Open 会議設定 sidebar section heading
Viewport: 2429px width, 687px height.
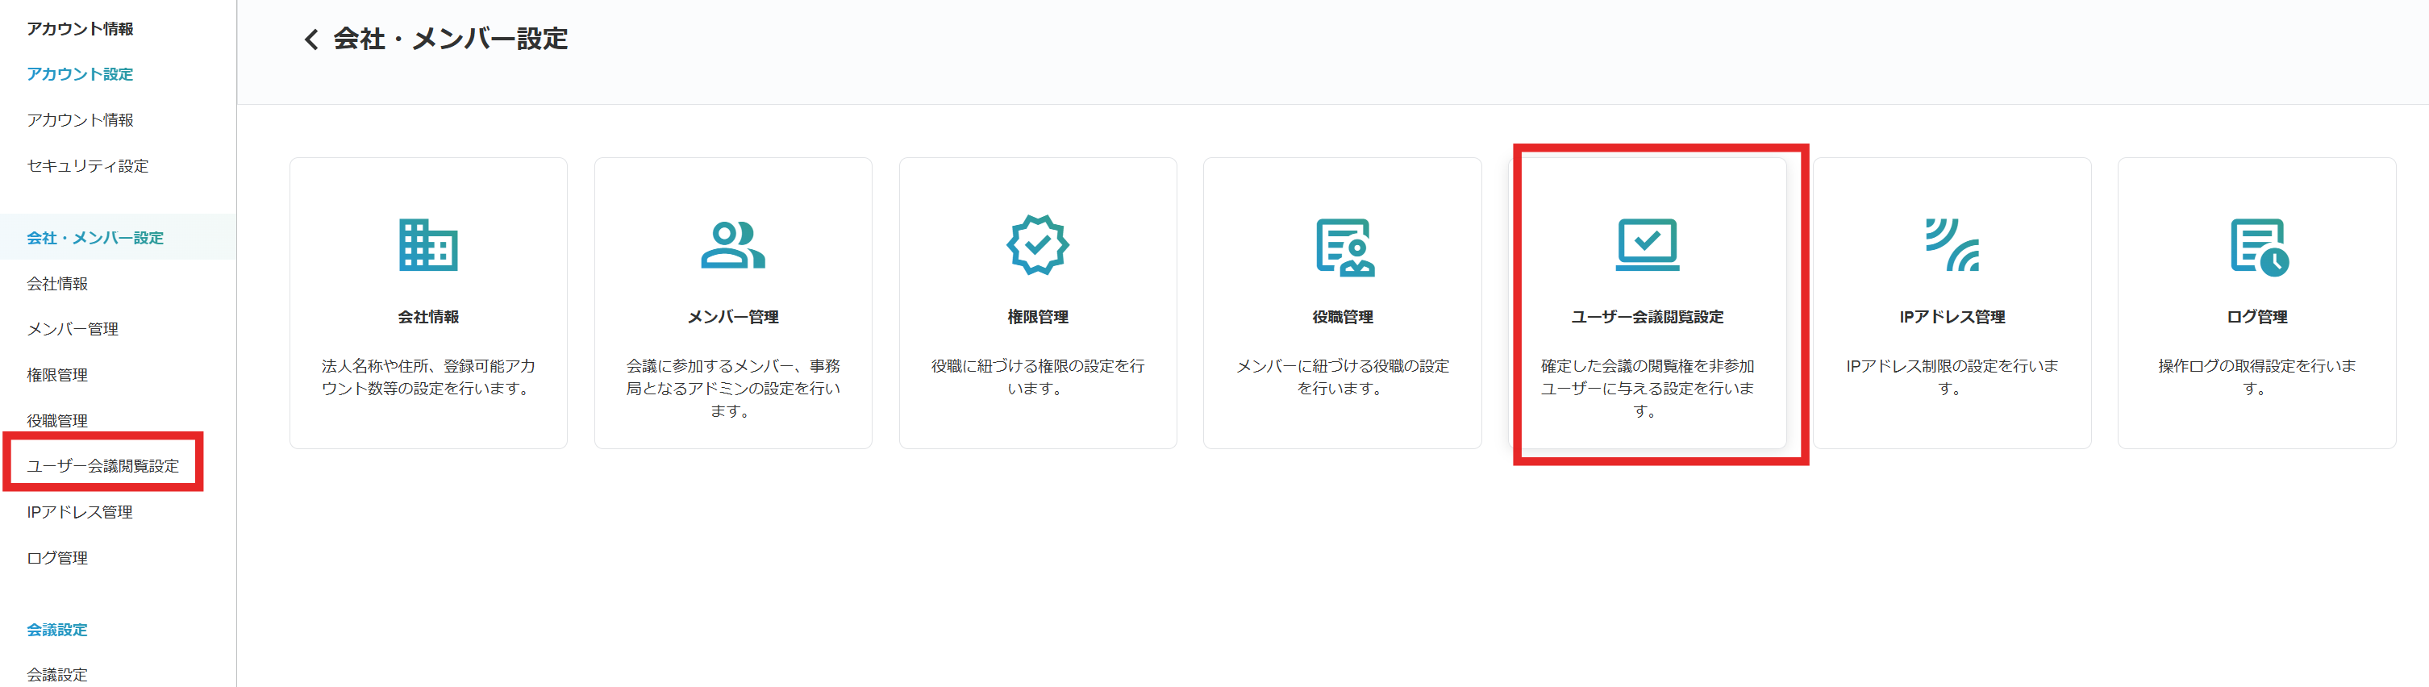point(57,630)
